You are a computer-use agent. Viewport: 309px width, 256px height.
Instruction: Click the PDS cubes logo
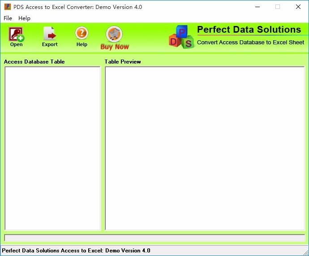pos(181,37)
